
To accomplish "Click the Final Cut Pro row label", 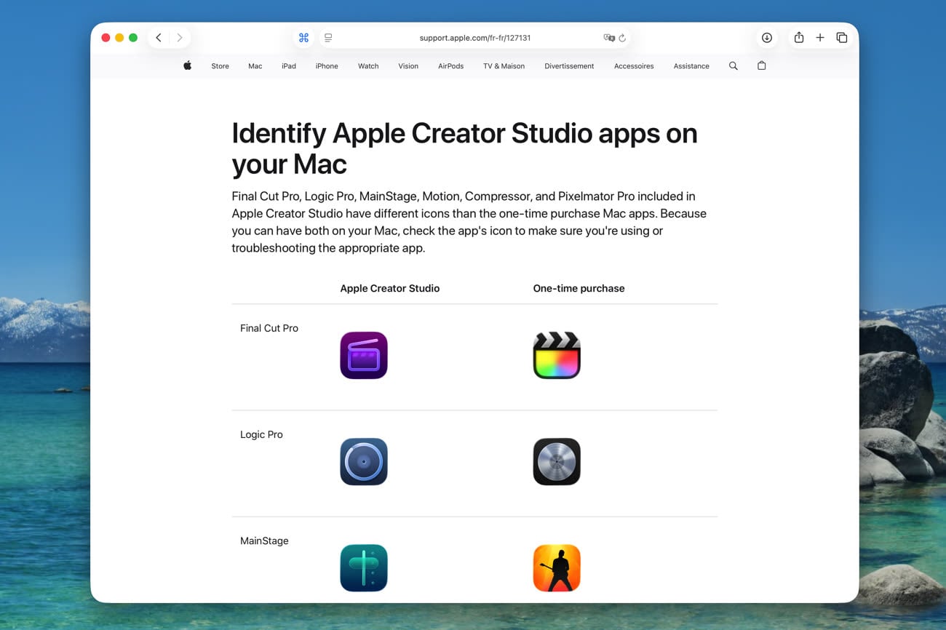I will click(269, 328).
